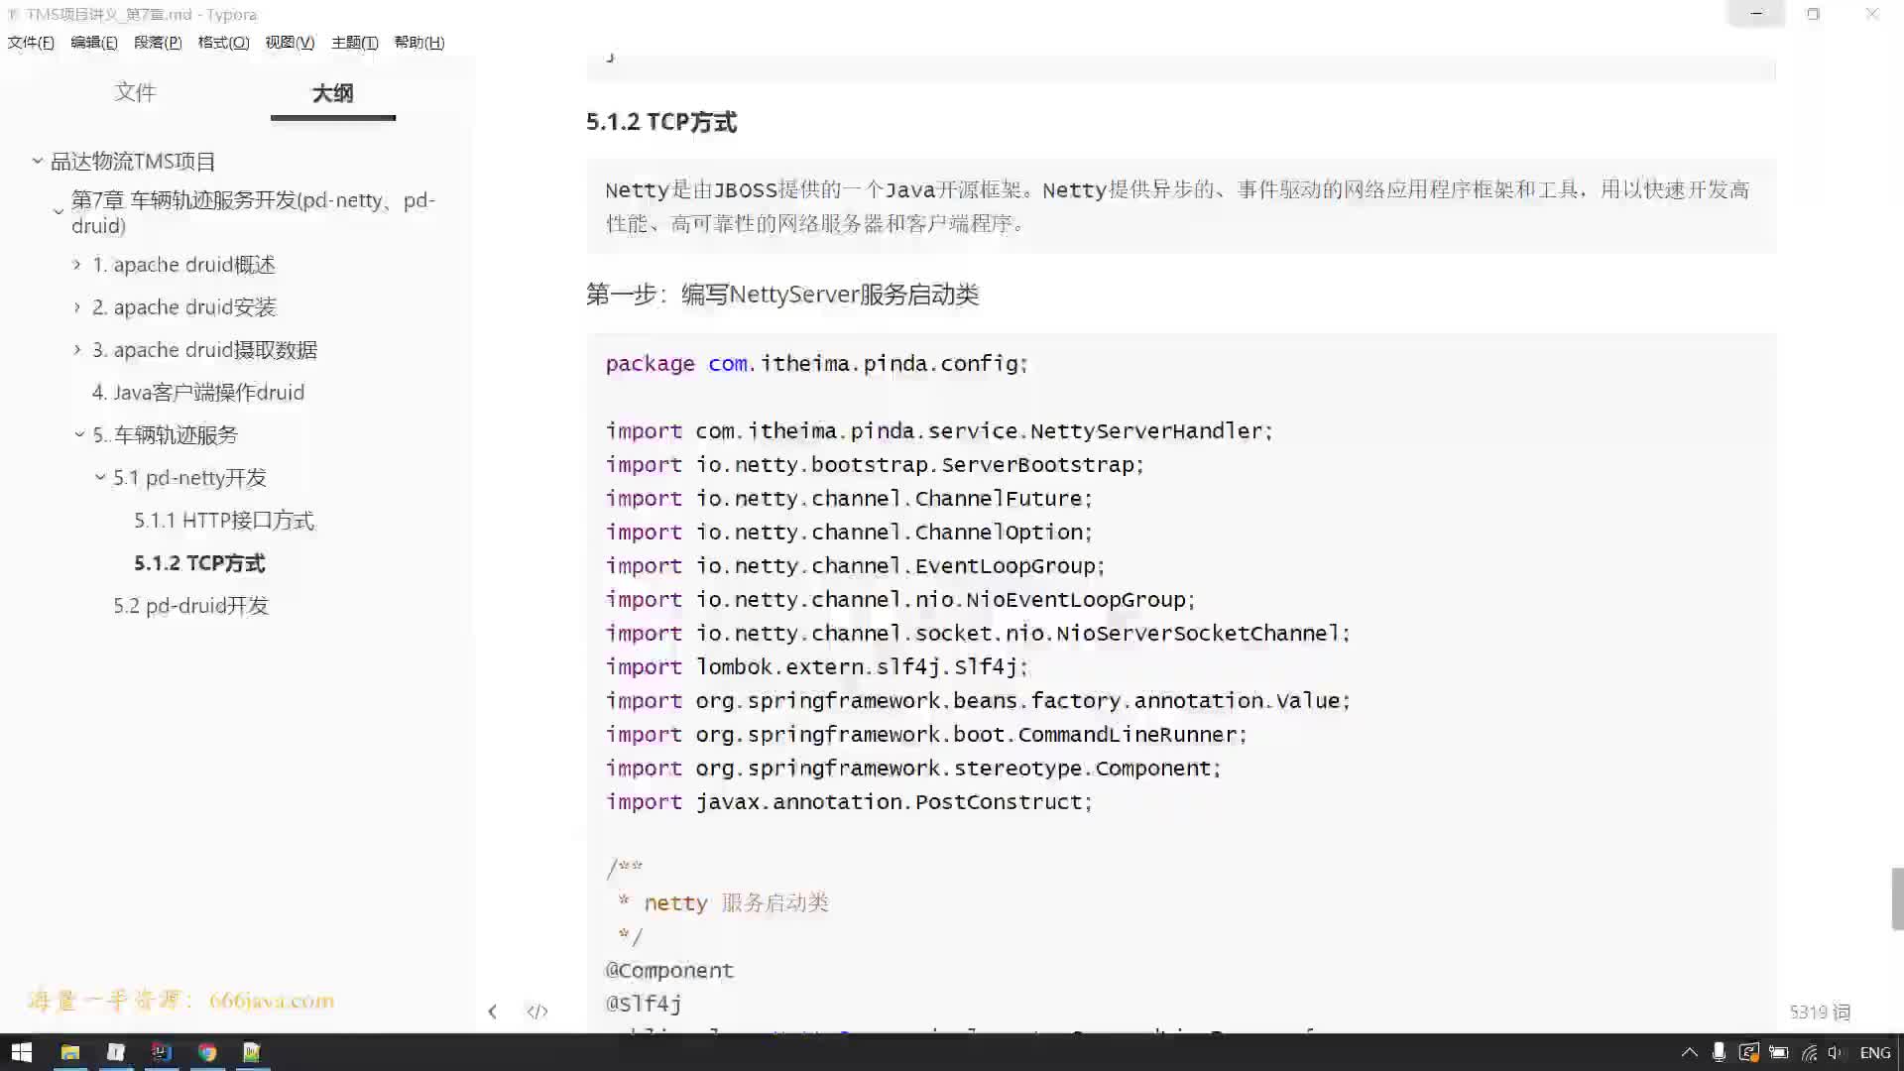Open the Typora taskbar icon

tap(116, 1052)
